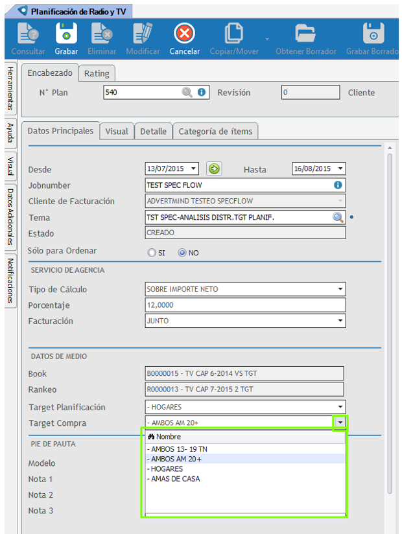Click the Rankeo field R0000013
402x534 pixels.
point(244,389)
